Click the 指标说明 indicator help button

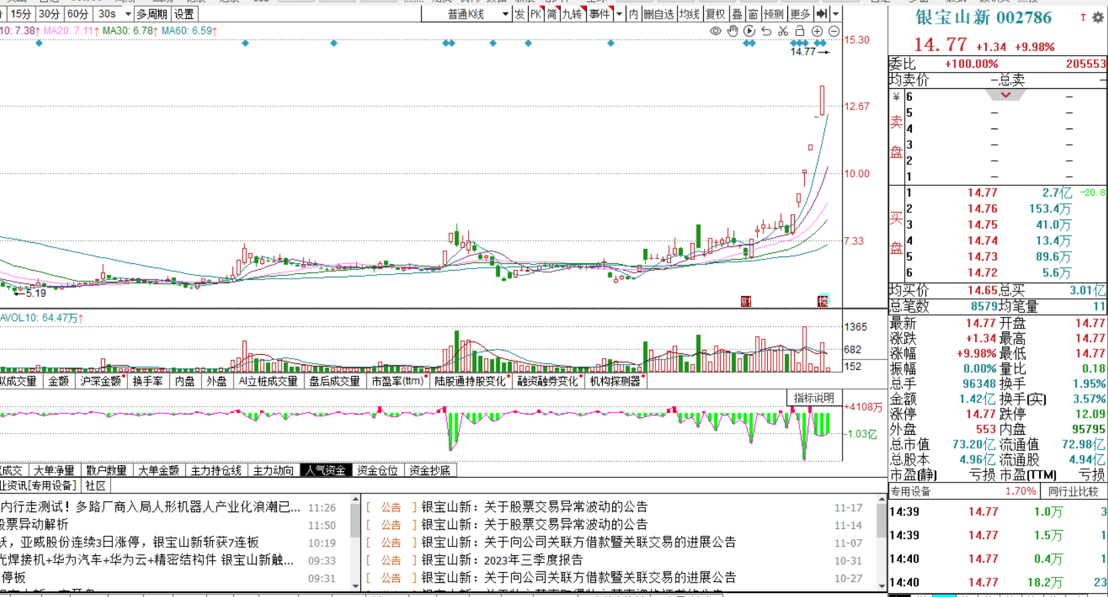coord(814,398)
